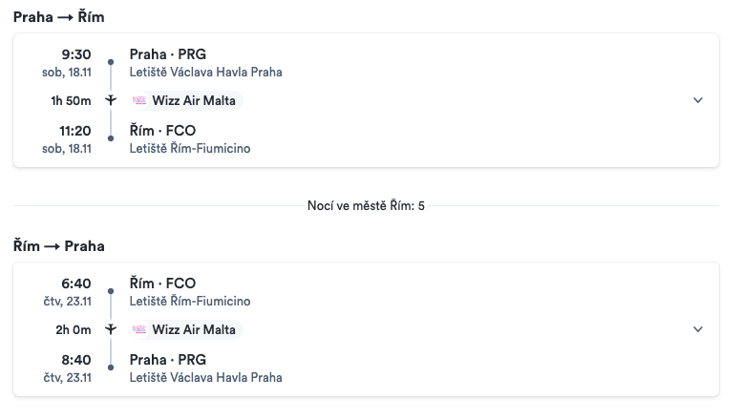Image resolution: width=741 pixels, height=420 pixels.
Task: Click the Wizz Air logo on the outbound flight
Action: pos(139,101)
